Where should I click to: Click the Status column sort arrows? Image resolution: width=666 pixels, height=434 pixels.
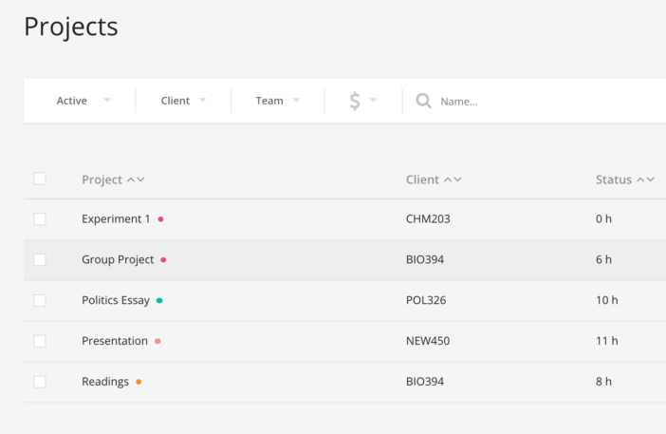(646, 179)
